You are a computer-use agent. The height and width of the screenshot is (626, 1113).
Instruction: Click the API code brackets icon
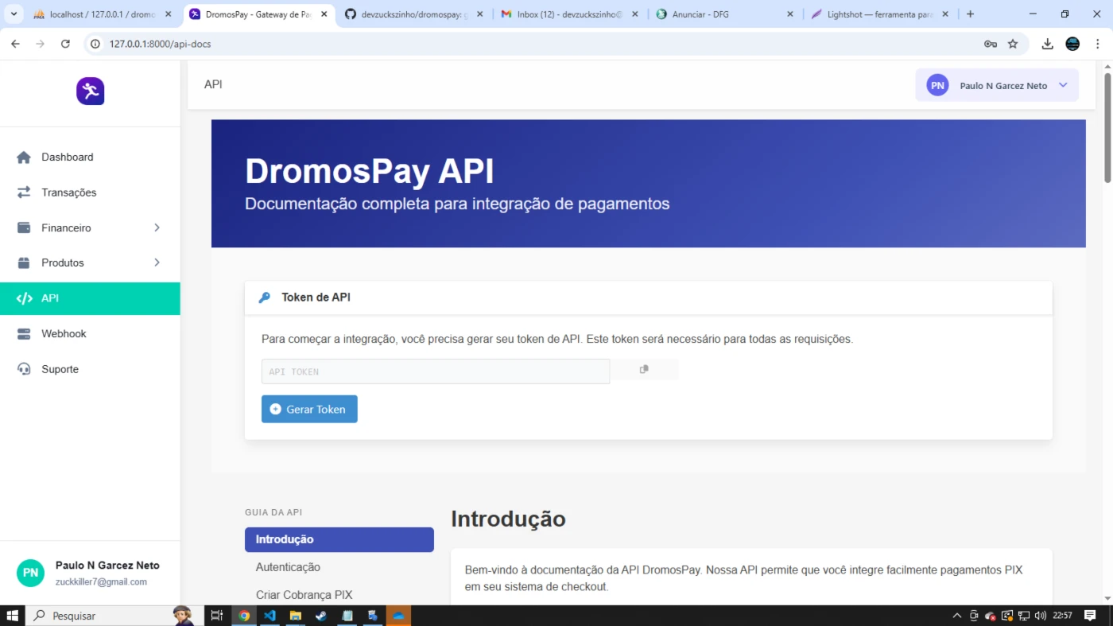tap(24, 298)
